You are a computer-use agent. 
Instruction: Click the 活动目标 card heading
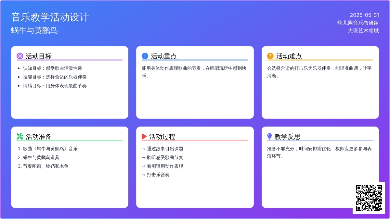39,56
